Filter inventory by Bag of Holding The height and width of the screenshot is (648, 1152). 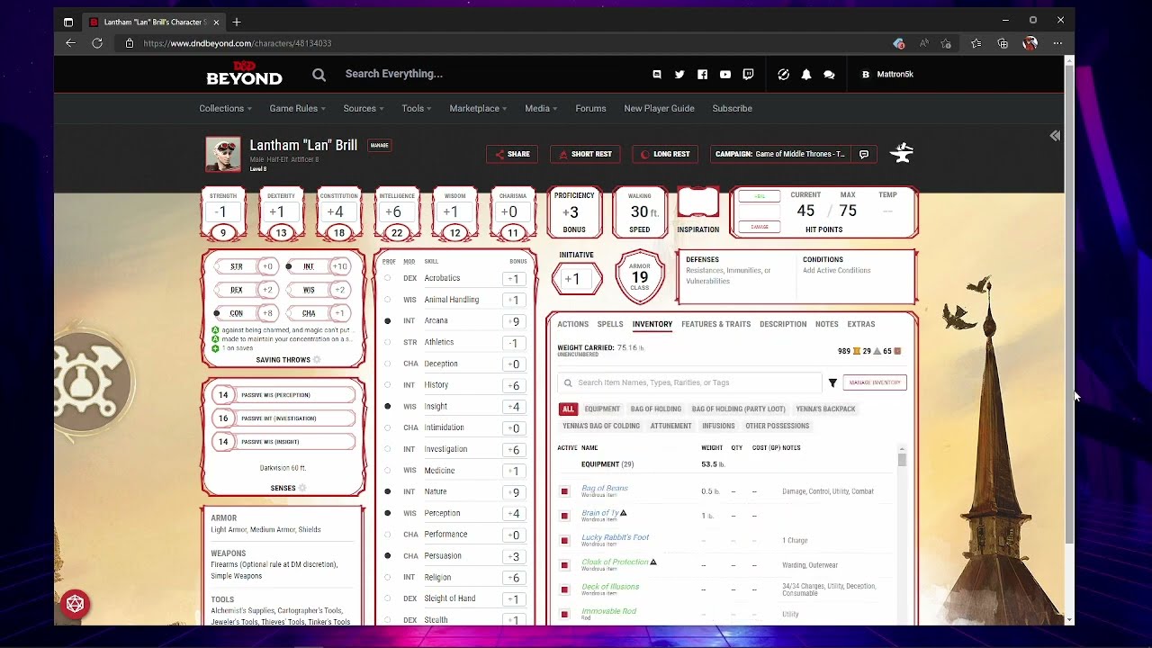click(x=656, y=409)
